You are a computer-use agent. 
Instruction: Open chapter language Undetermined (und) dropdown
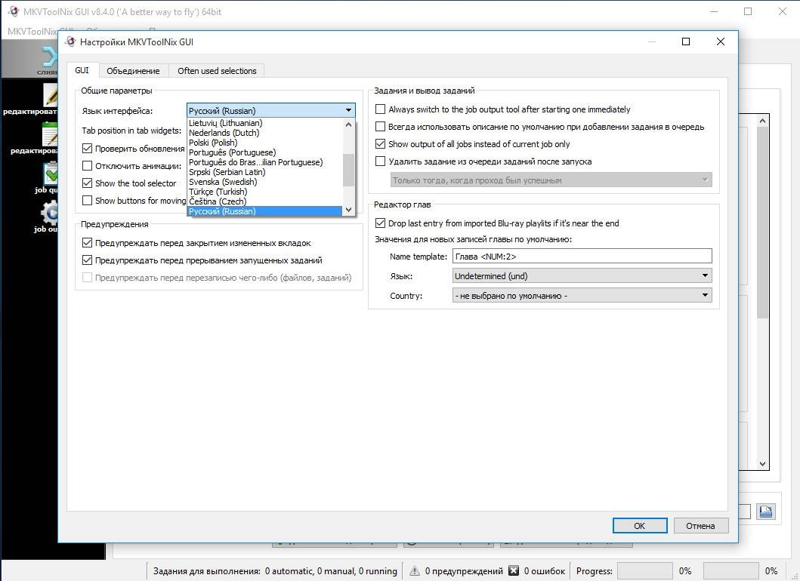[x=582, y=275]
